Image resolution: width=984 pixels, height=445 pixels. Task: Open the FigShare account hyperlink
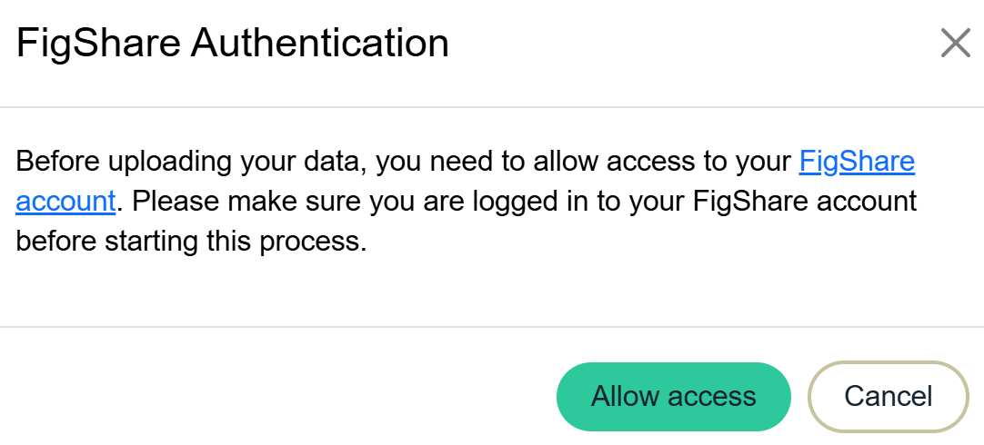point(856,162)
